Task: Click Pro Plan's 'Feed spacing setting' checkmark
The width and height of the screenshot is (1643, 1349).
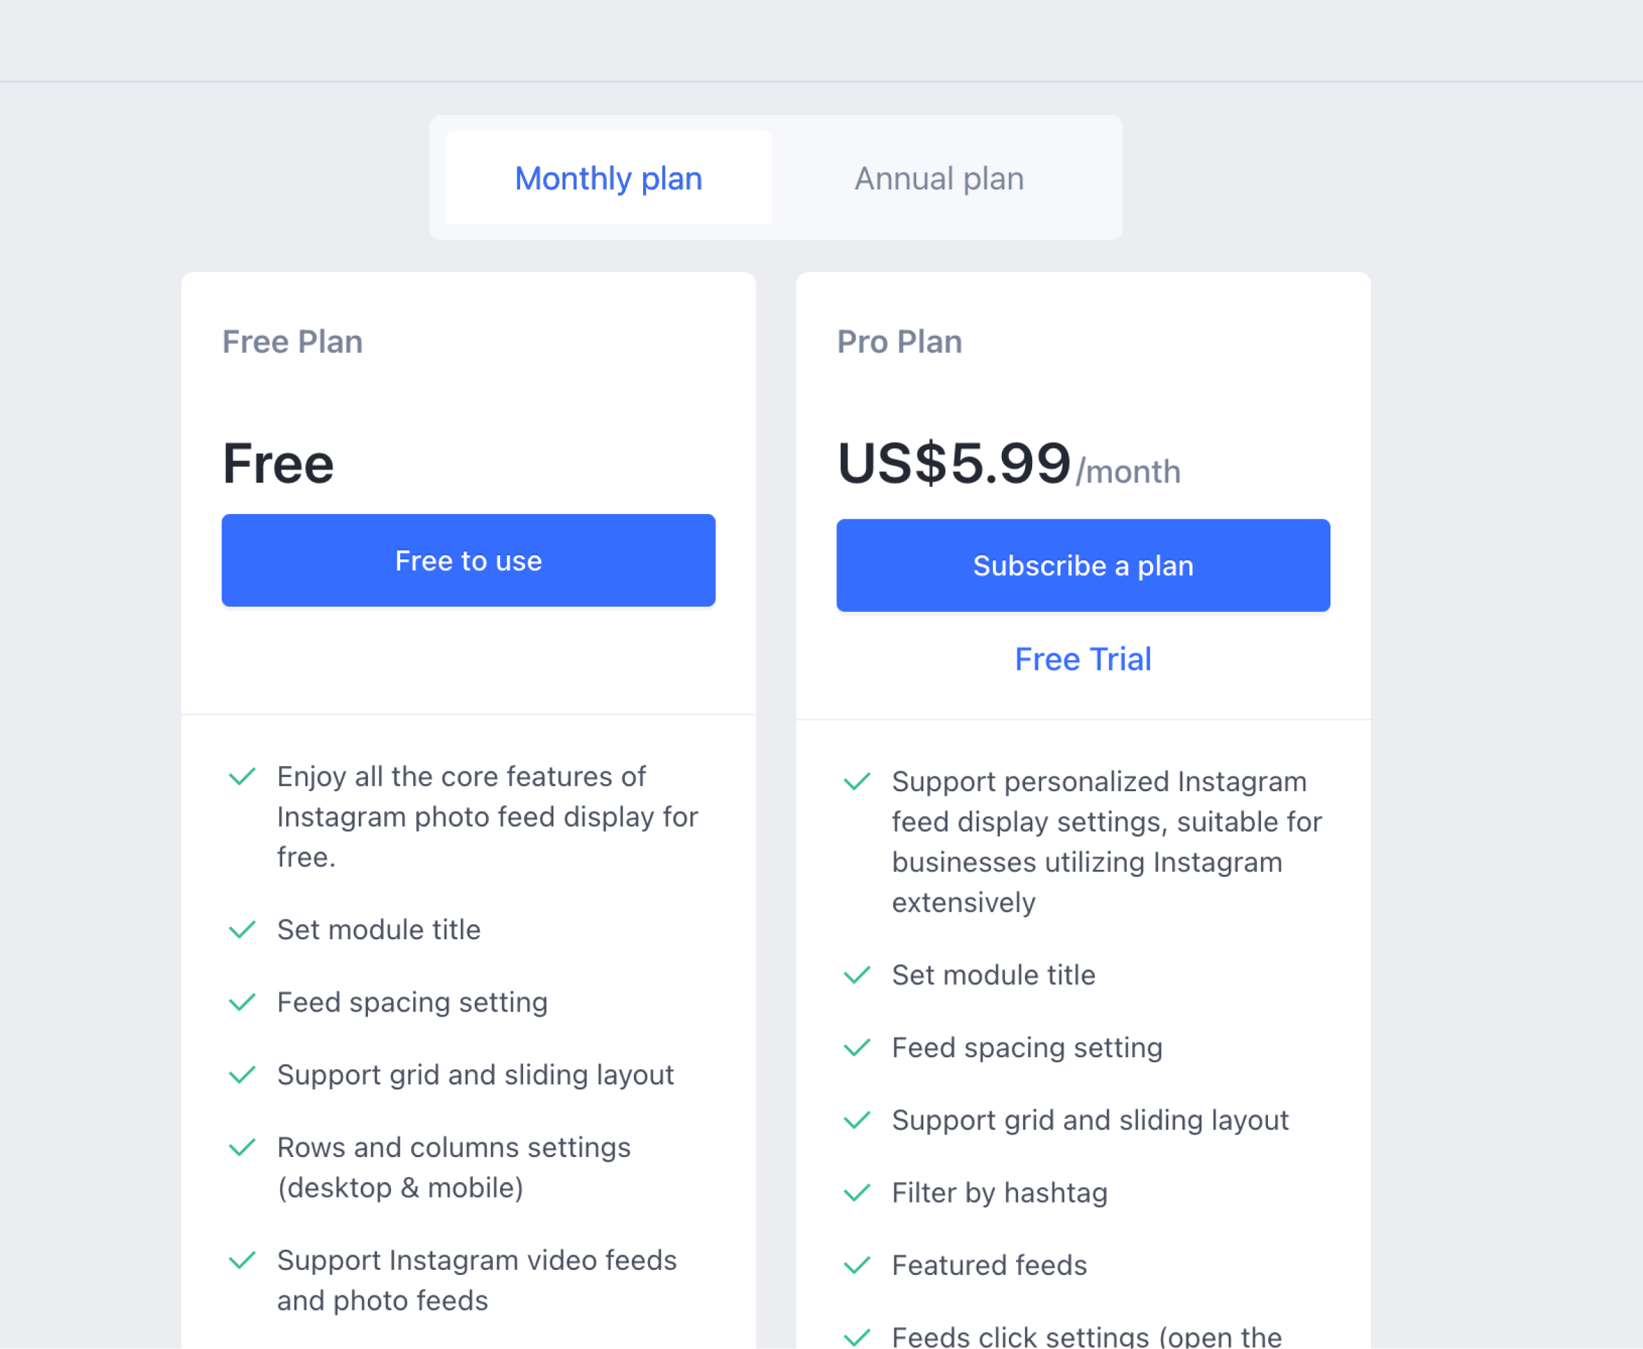Action: [856, 1048]
